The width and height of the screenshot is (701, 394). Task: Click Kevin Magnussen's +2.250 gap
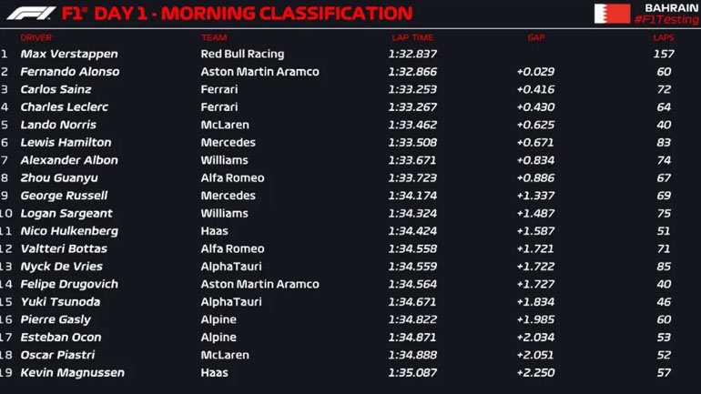pos(535,373)
